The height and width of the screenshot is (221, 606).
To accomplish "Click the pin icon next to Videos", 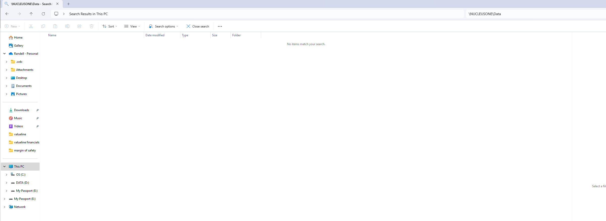I will click(38, 126).
